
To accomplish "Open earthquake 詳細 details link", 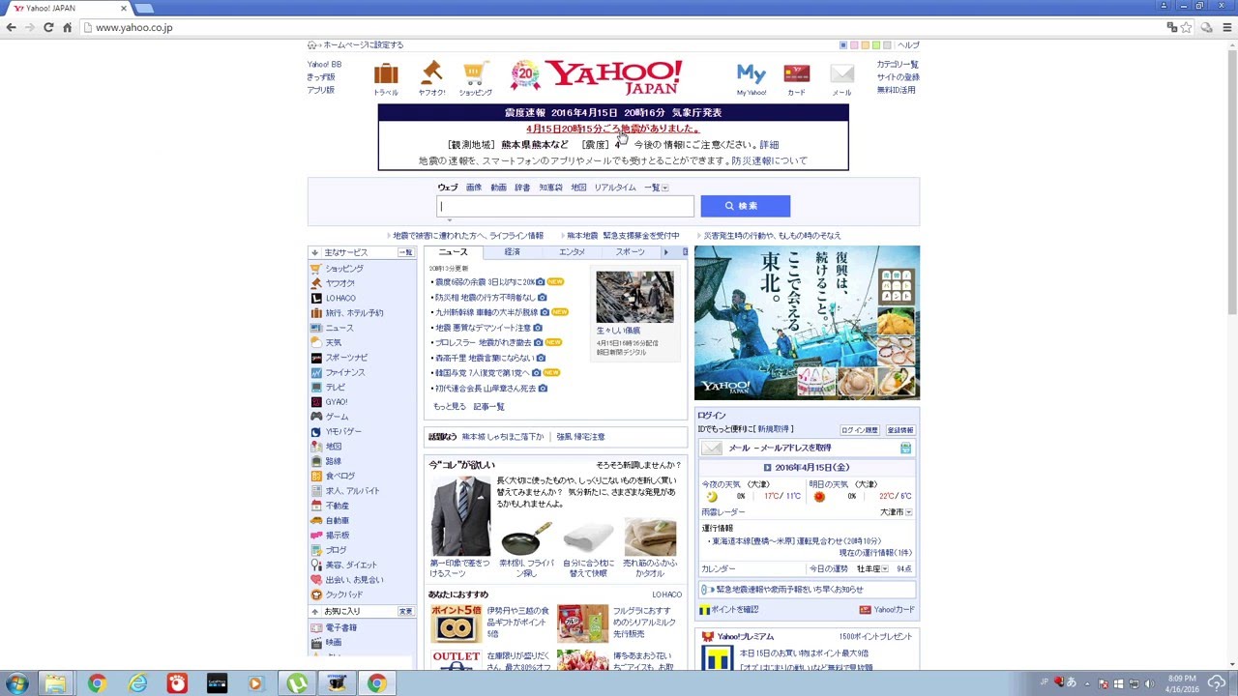I will 769,145.
